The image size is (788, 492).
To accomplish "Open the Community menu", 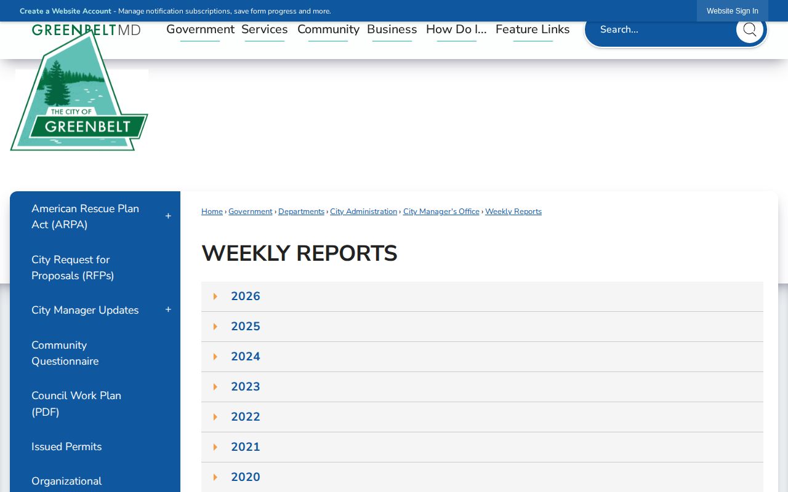I will pyautogui.click(x=328, y=30).
